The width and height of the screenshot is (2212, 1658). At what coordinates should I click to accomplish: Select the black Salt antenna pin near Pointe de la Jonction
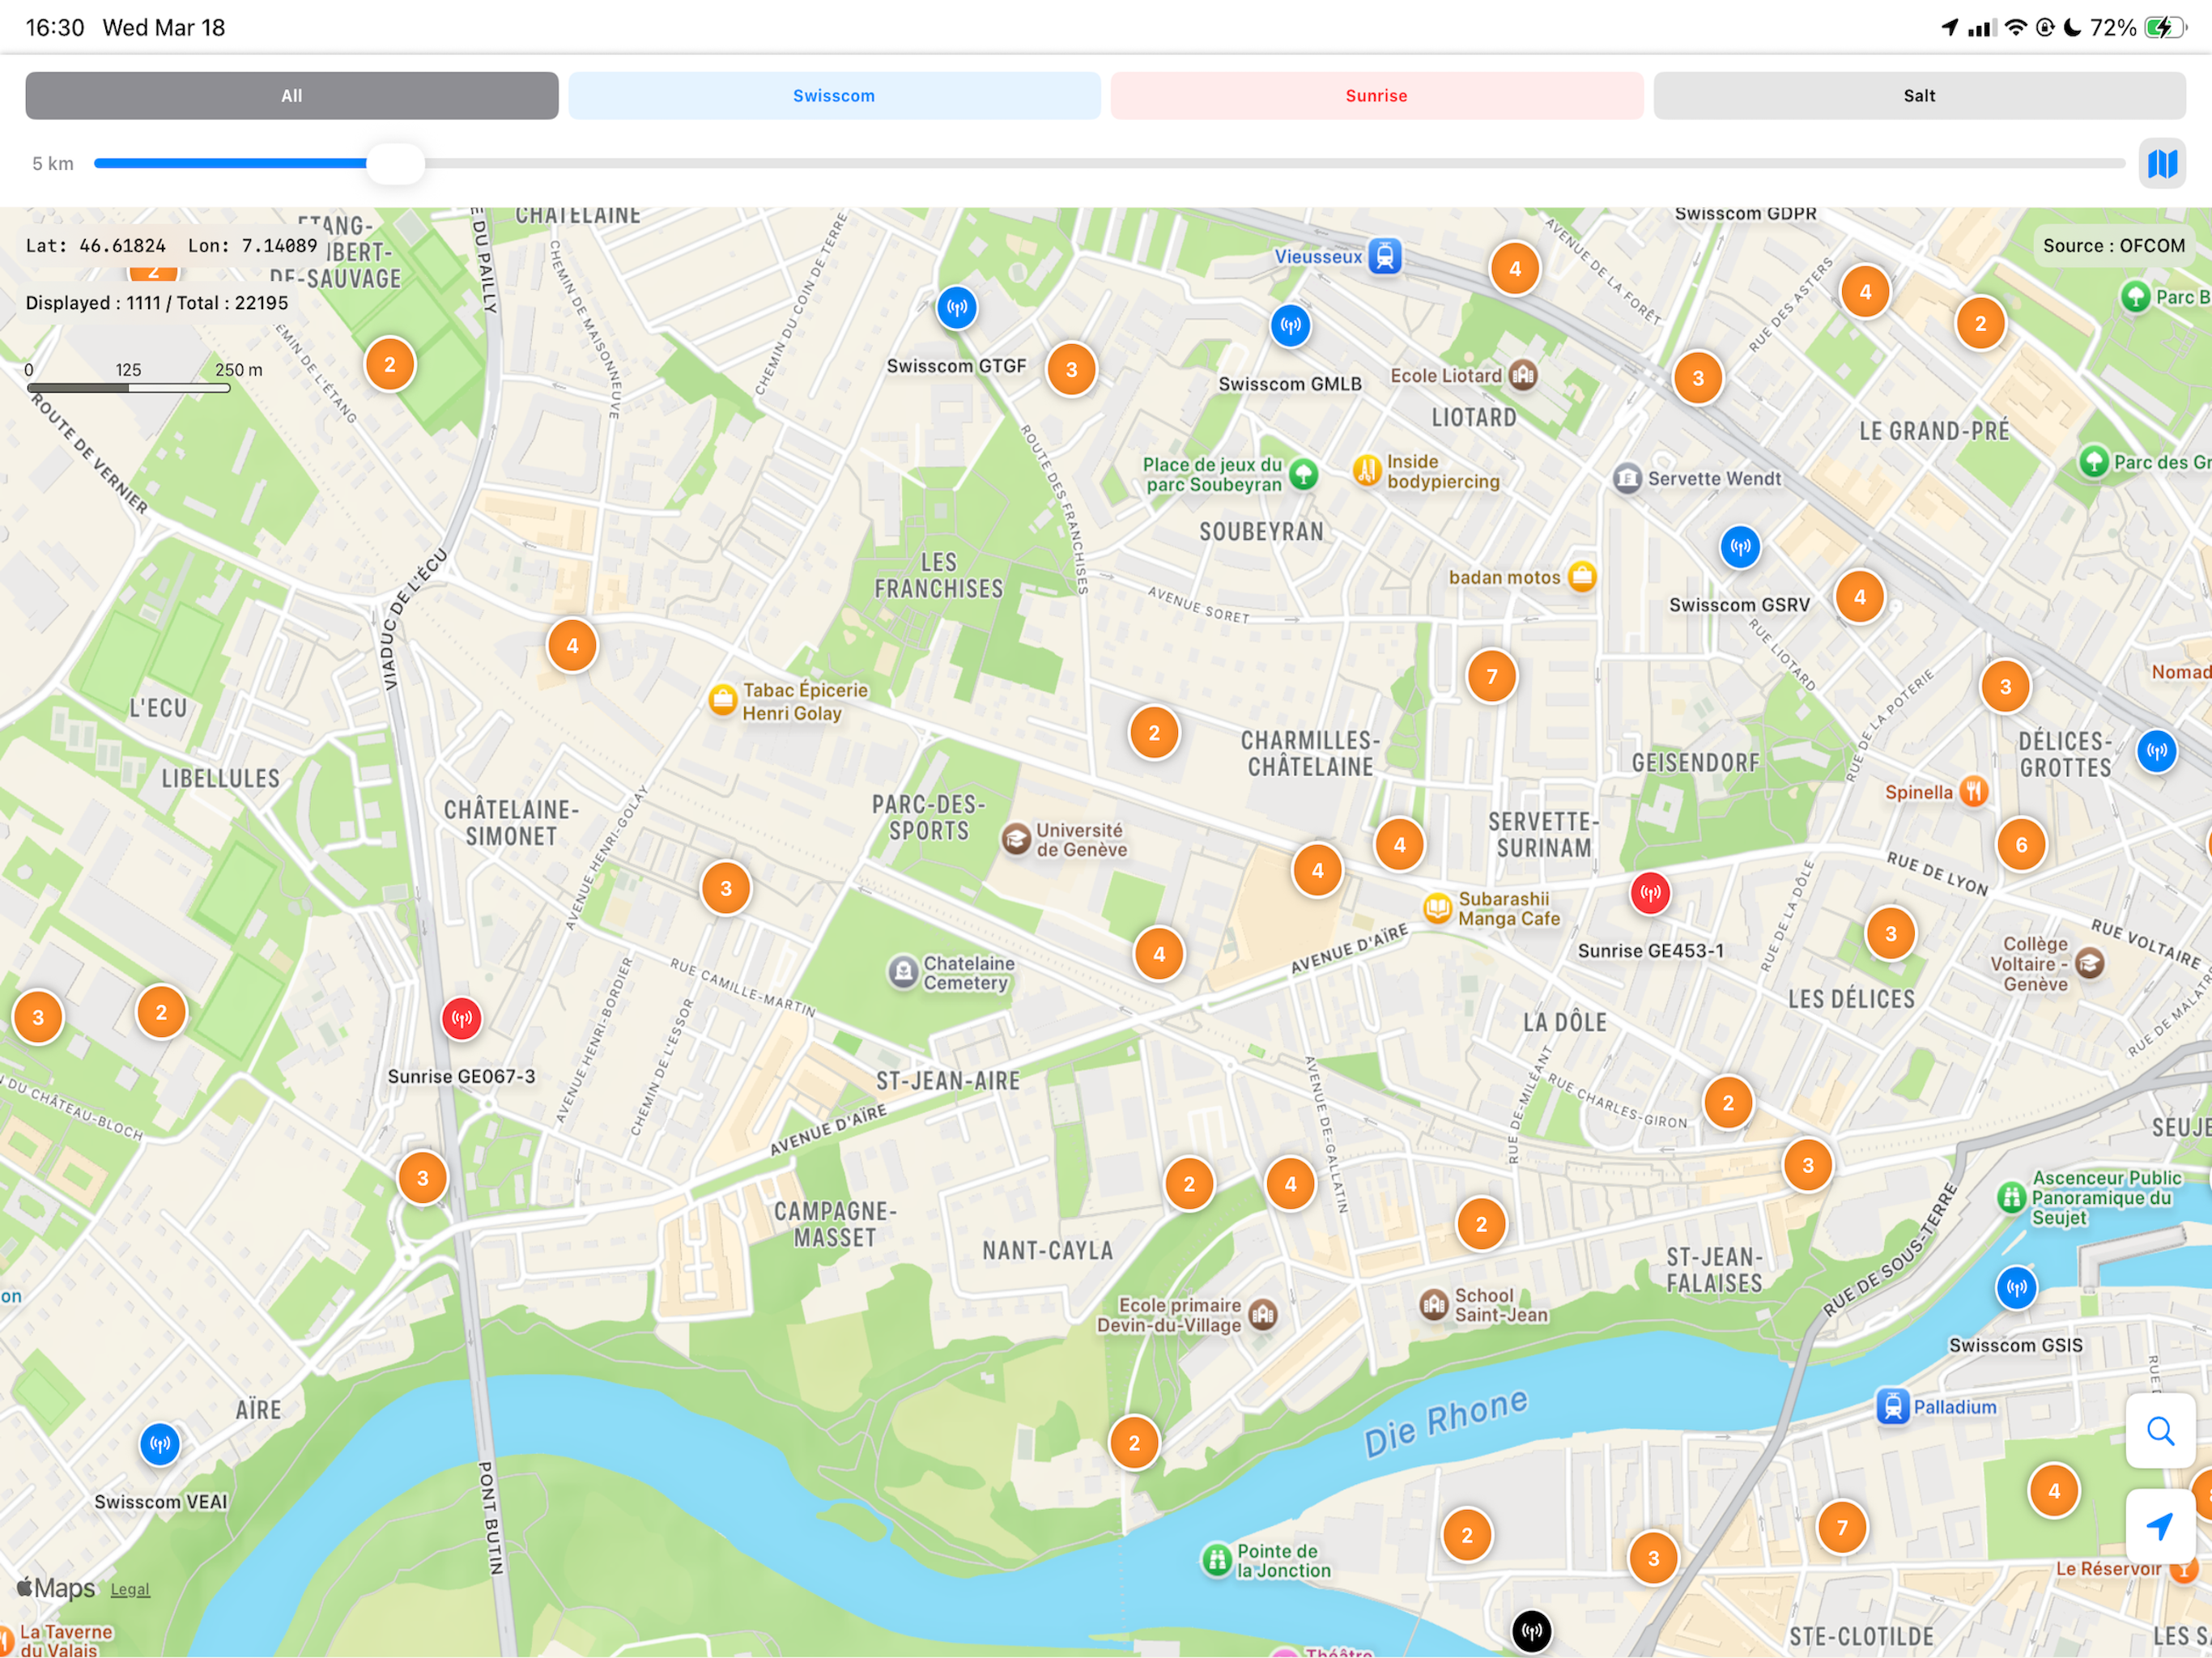coord(1531,1631)
